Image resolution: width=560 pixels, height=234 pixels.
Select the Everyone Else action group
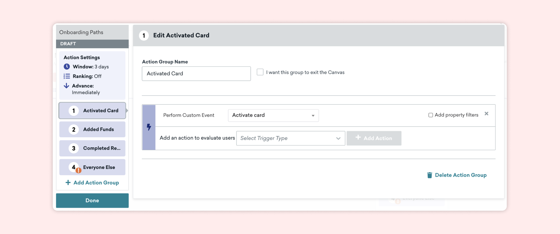92,167
